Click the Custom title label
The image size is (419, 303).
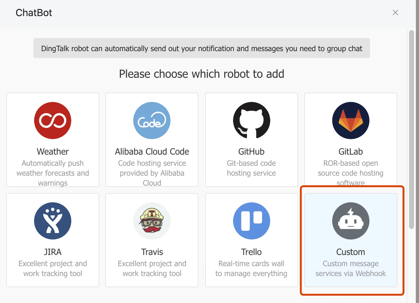pyautogui.click(x=351, y=252)
